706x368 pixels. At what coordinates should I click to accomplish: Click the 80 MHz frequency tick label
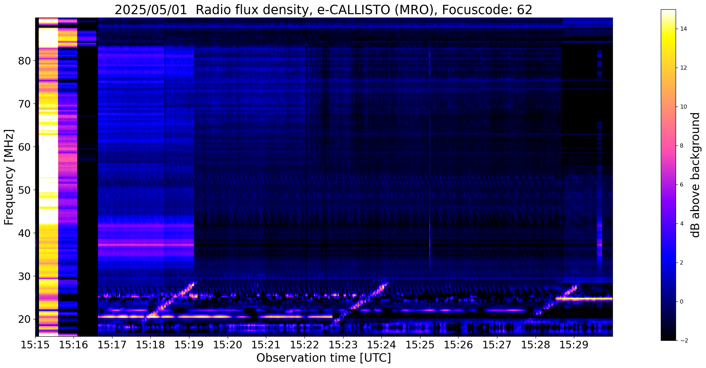point(24,61)
